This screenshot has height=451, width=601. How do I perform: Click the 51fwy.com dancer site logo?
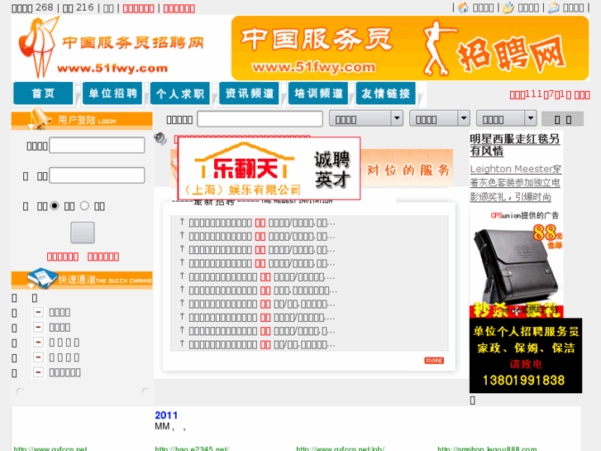point(111,48)
